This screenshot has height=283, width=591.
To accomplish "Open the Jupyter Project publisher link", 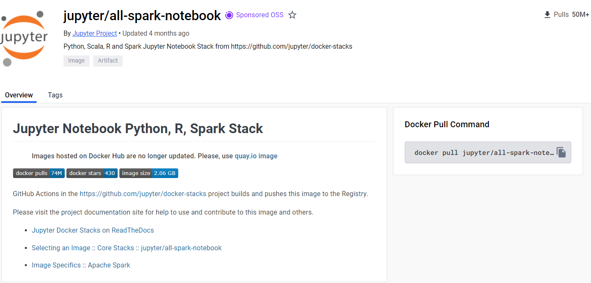I will pos(95,33).
